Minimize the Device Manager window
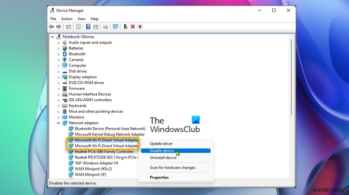Image resolution: width=349 pixels, height=195 pixels. [x=260, y=10]
